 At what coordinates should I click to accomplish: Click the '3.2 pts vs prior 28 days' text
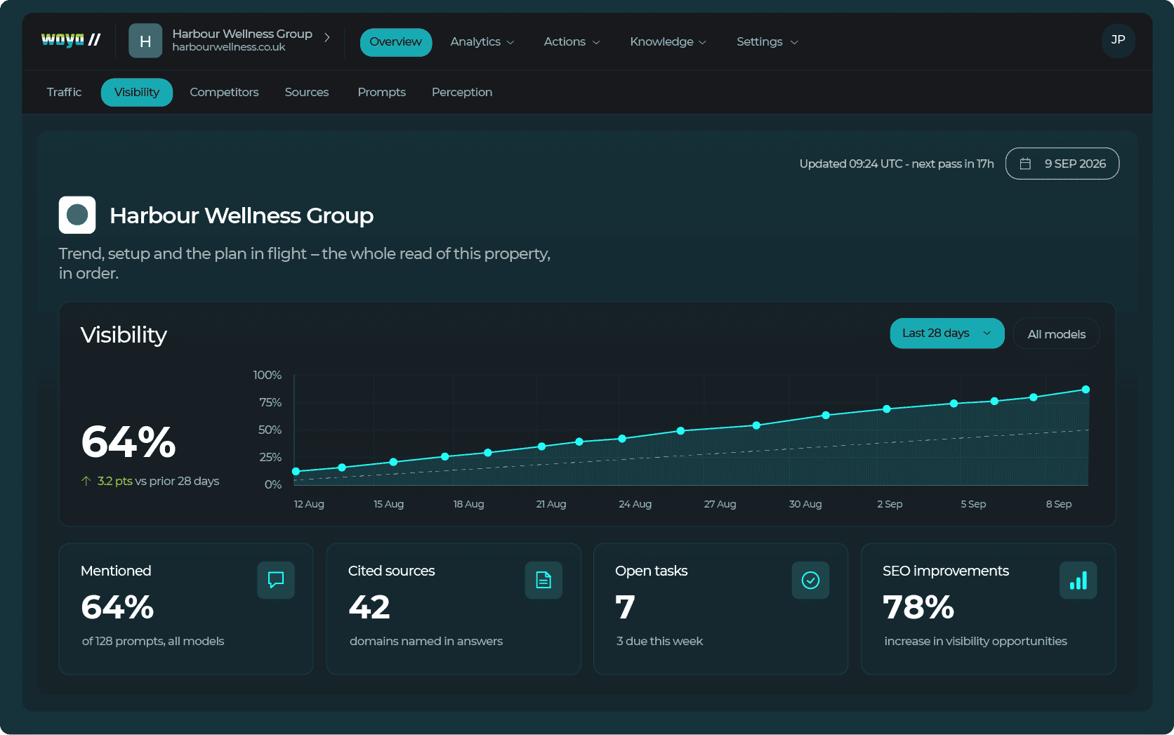pos(158,481)
